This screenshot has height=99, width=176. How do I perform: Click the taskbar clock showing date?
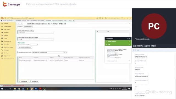[124, 89]
